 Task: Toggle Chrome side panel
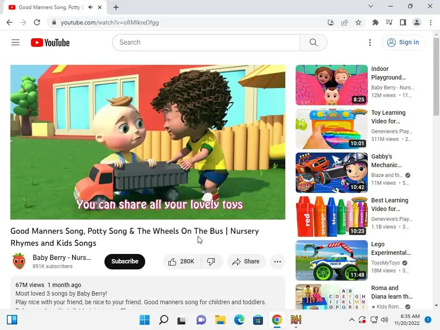pos(403,22)
